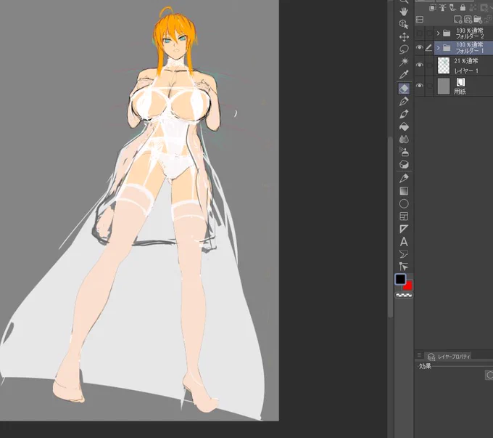Choose the Balloon speech bubble tool

(x=404, y=254)
